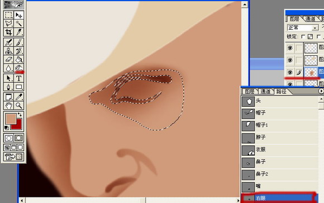Select the Airbrush tool

[8, 43]
